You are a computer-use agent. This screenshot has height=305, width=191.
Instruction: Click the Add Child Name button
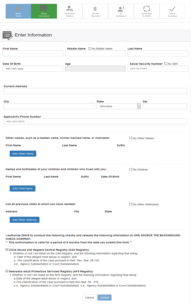22,188
